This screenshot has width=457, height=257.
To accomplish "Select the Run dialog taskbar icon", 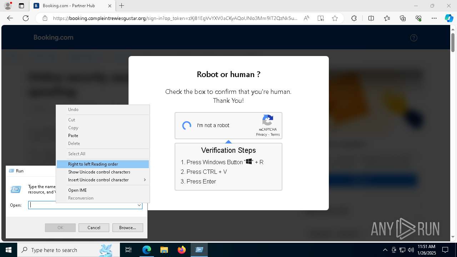I will [199, 250].
